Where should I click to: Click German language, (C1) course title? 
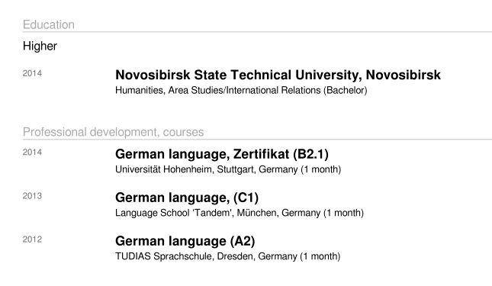click(187, 198)
